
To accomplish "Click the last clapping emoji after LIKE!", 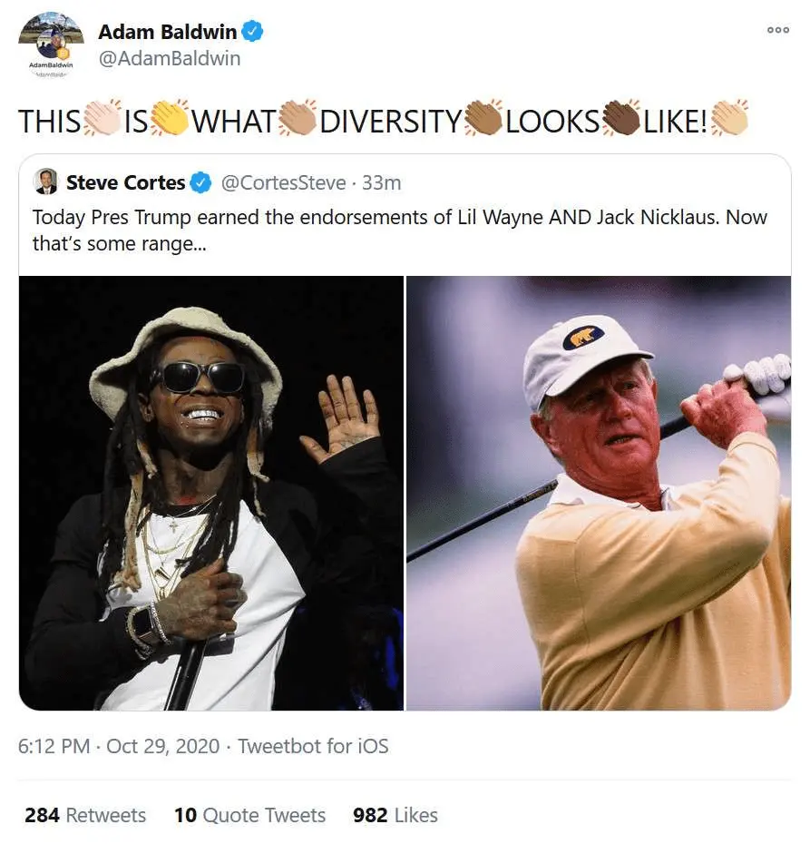I will (x=729, y=120).
